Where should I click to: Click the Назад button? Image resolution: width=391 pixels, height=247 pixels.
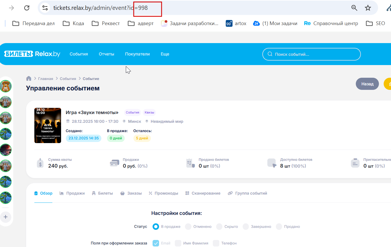(x=367, y=84)
